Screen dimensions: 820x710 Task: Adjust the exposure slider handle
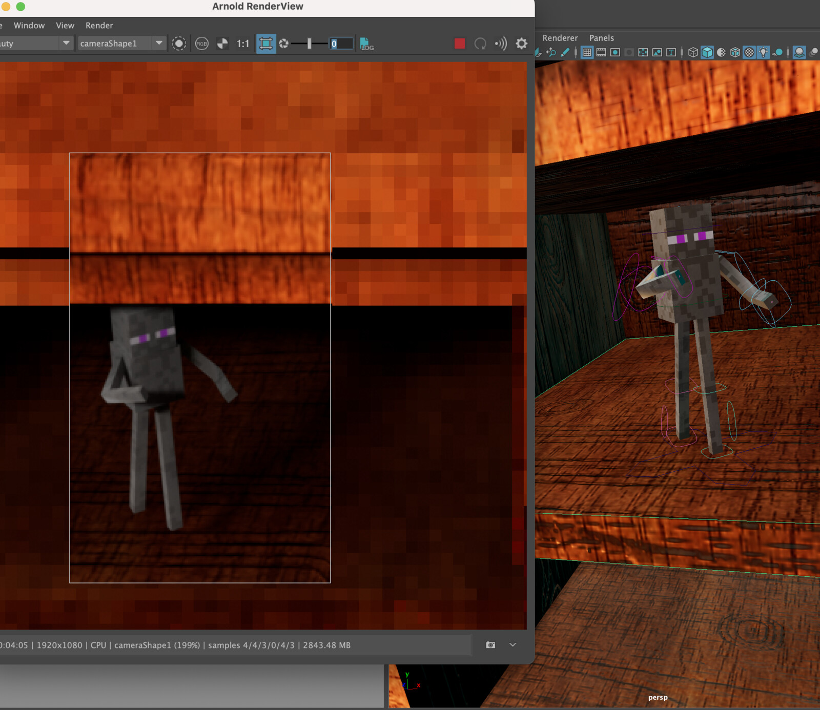pos(309,44)
